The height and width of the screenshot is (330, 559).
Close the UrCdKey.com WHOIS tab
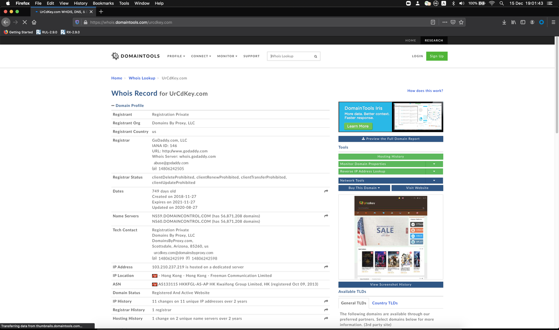tap(92, 12)
